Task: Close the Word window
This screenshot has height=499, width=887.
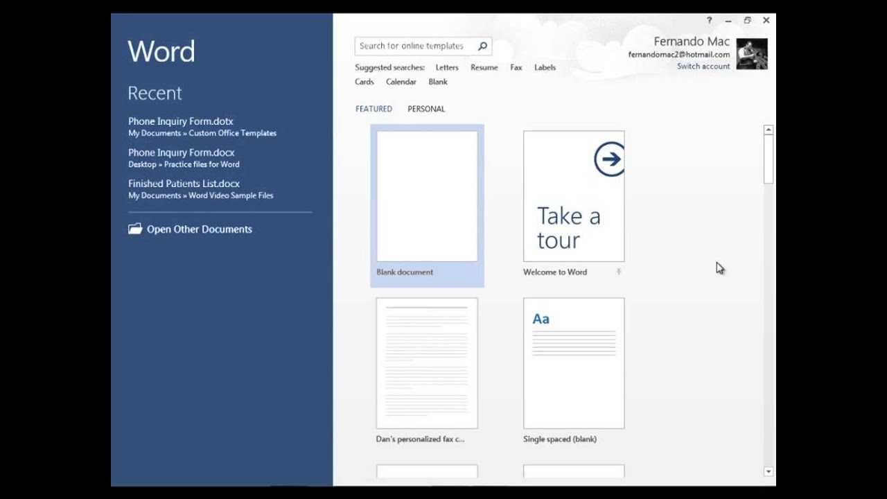Action: click(766, 21)
